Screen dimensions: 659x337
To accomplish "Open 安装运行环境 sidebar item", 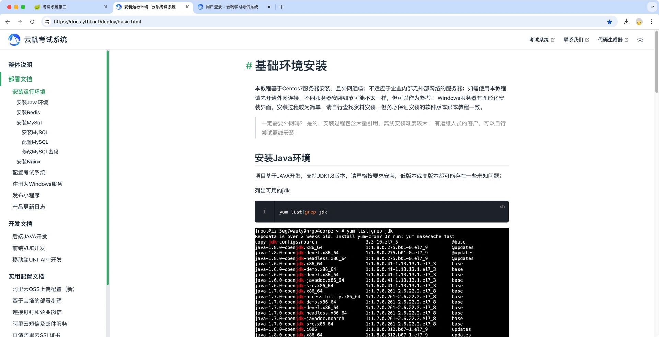I will coord(29,92).
